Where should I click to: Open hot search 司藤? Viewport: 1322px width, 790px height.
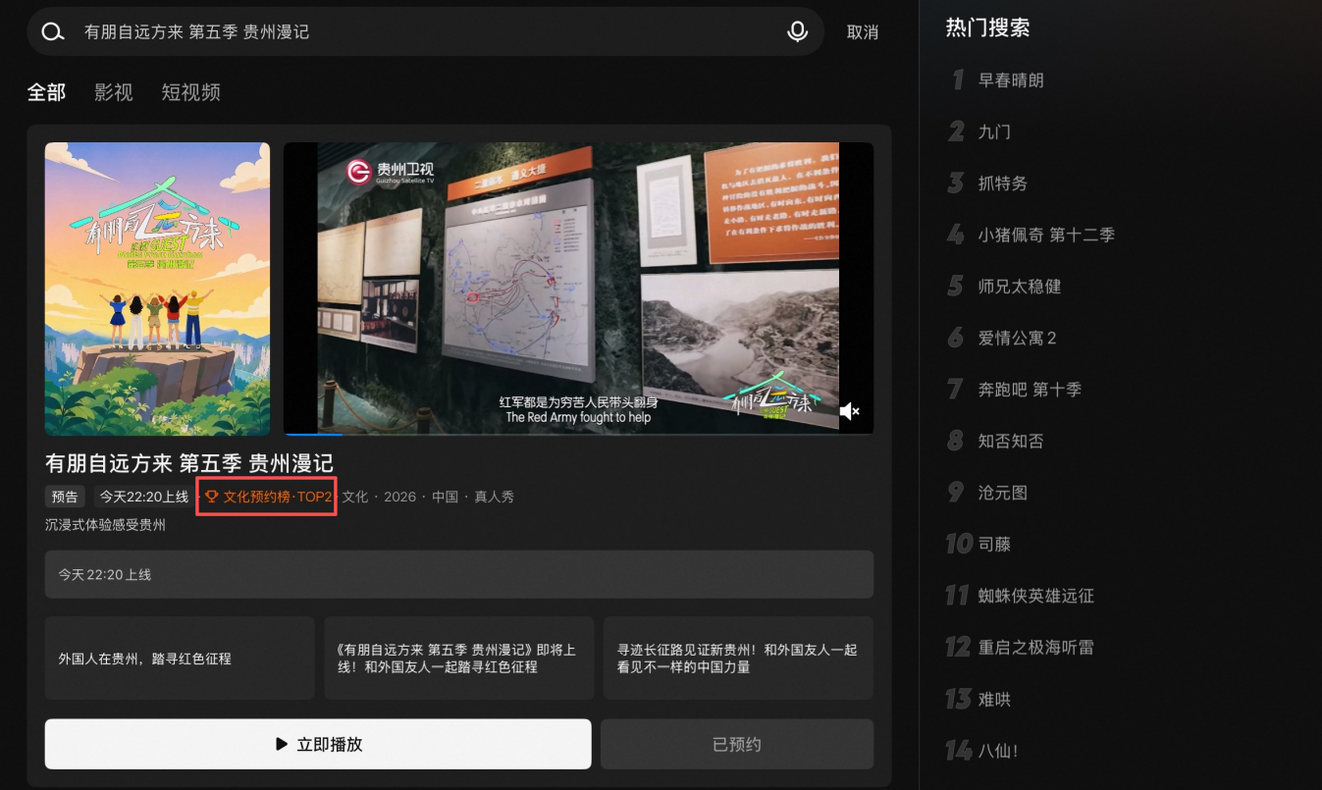click(x=994, y=544)
